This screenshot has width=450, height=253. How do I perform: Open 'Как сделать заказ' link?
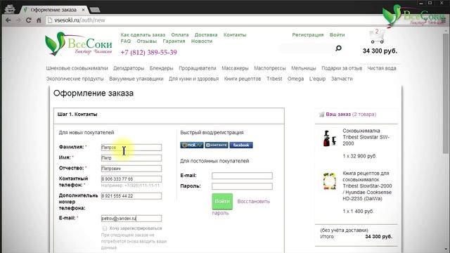coord(143,34)
